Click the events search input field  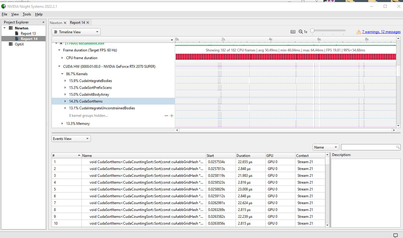click(368, 147)
